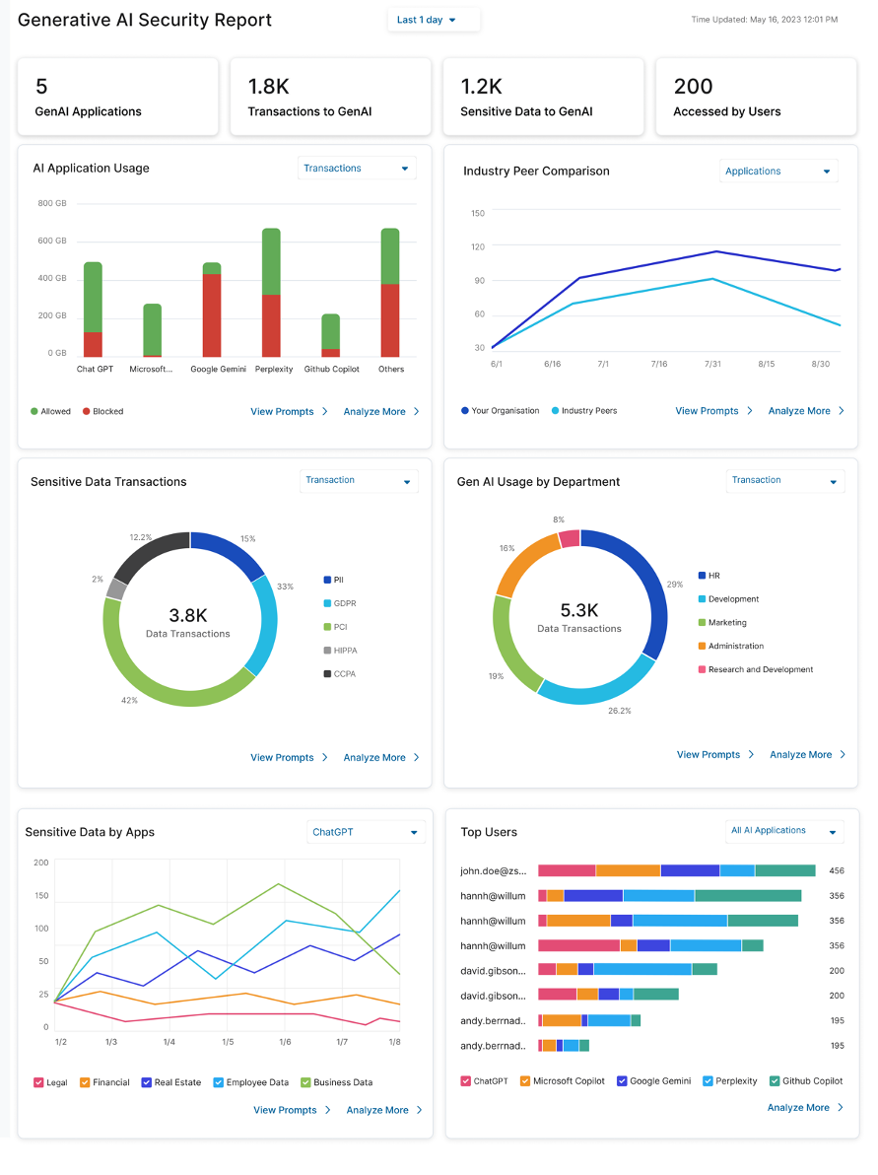The width and height of the screenshot is (878, 1175).
Task: Click Analyze More in Industry Peer Comparison
Action: pos(806,411)
